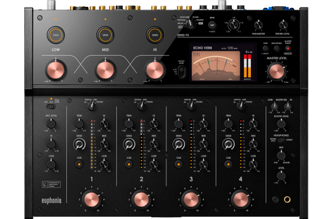The width and height of the screenshot is (332, 219).
Task: Toggle channel 4 CUE button
Action: pos(228,164)
